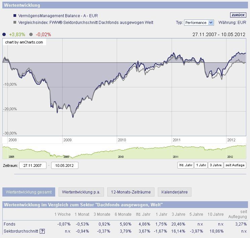The image size is (250, 238).
Task: Open the 12-Monats-Zeiträume tab
Action: click(131, 192)
